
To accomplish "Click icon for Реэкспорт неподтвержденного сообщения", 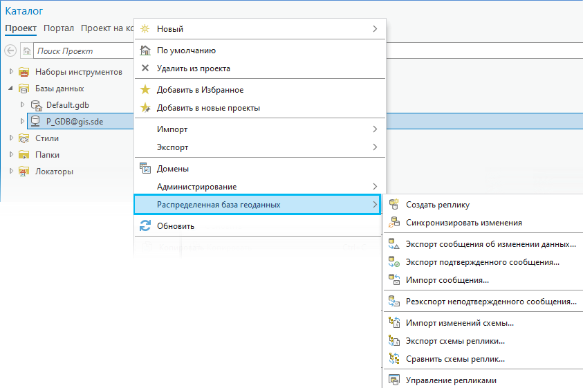I will [x=394, y=302].
